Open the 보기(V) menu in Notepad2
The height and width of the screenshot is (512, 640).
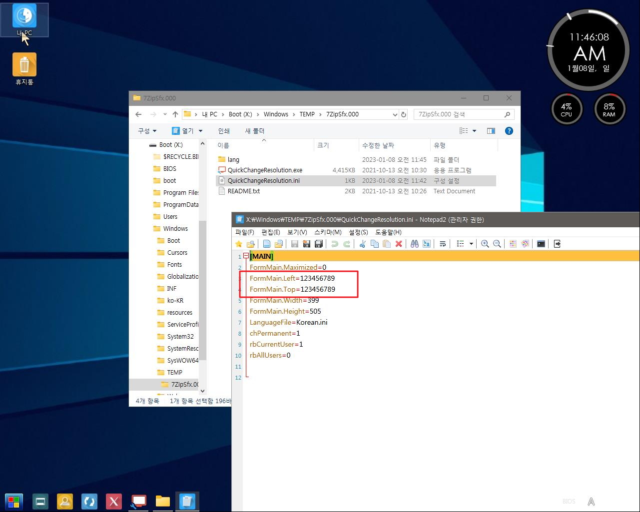click(297, 232)
